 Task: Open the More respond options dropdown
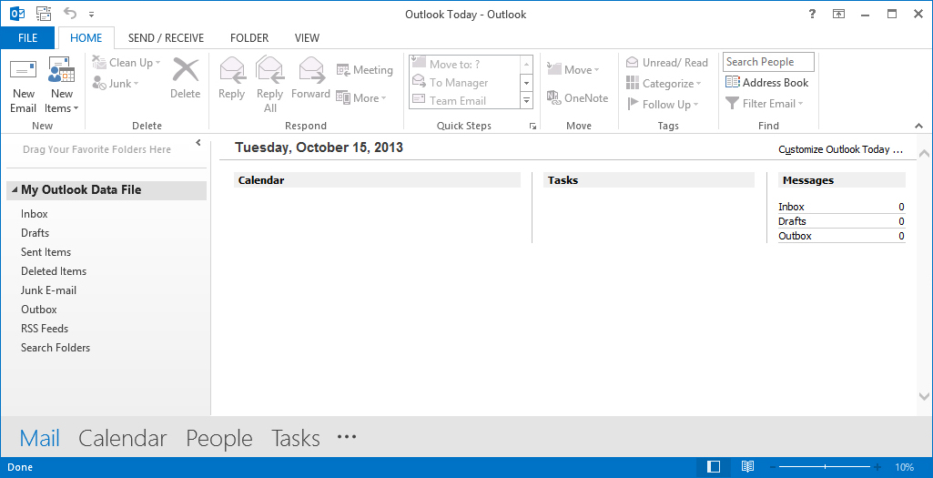[361, 97]
